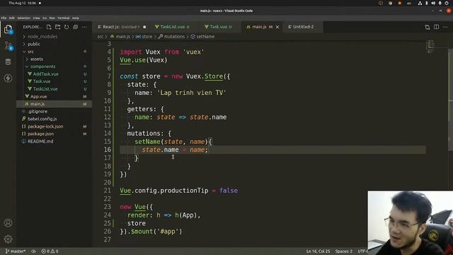Open the Selection menu
Screen dimensions: 453x255
click(23, 18)
